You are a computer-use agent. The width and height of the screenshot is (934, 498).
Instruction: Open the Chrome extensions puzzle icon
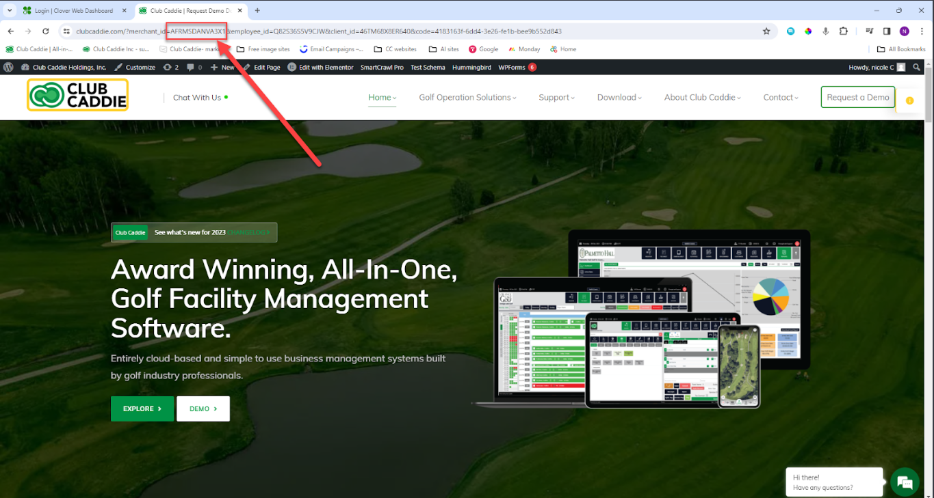point(843,31)
